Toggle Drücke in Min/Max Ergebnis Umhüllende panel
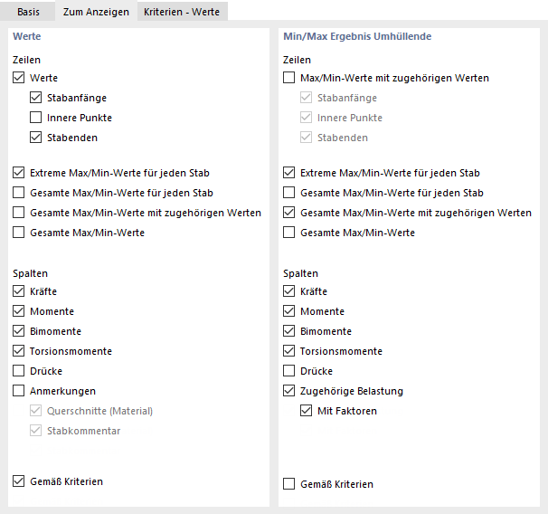The height and width of the screenshot is (514, 548). [x=289, y=371]
